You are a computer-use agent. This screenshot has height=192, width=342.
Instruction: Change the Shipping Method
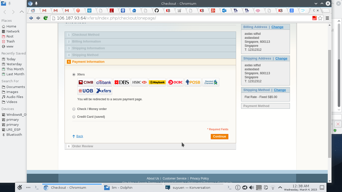click(x=280, y=90)
